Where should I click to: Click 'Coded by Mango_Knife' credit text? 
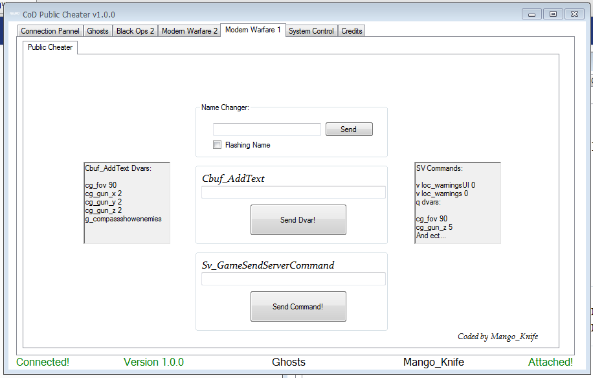pyautogui.click(x=498, y=337)
